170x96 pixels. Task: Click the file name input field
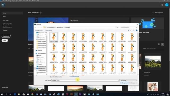tap(85, 80)
